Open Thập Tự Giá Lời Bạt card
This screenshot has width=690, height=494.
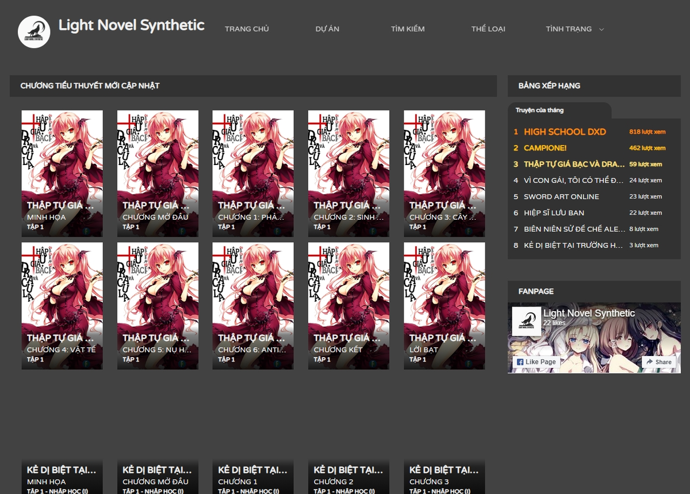[444, 306]
